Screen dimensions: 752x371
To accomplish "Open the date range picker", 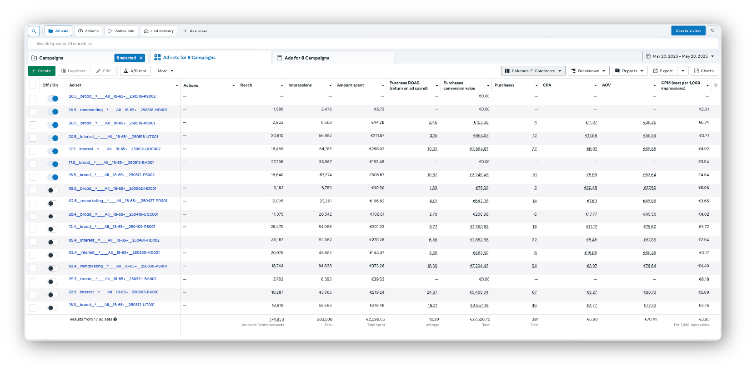I will pos(680,56).
